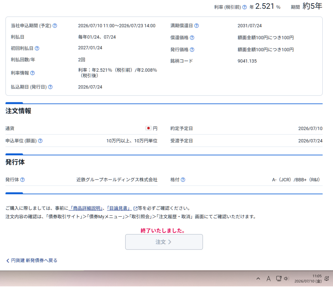
Task: Select 終了いたしました。 status message
Action: click(x=163, y=231)
